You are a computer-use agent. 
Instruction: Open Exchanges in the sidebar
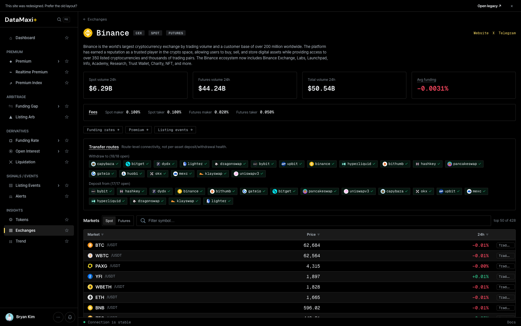[39, 230]
